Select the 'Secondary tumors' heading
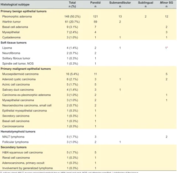Image resolution: width=177 pixels, height=173 pixels. 14,147
